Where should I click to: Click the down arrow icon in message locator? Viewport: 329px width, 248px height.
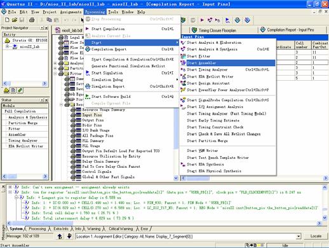[69, 236]
